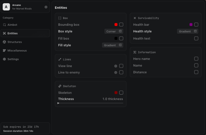Click the red Bounding box color swatch
Image resolution: width=206 pixels, height=135 pixels.
[x=116, y=25]
